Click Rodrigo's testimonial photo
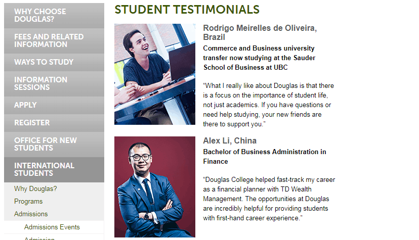419x240 pixels. pos(155,74)
